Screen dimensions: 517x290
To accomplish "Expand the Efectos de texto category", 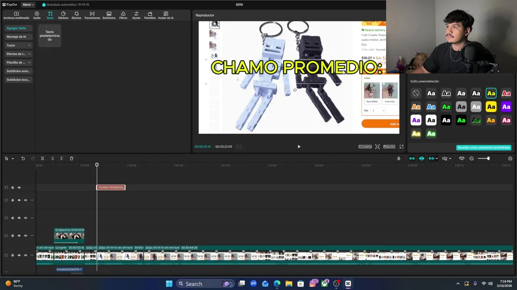I will tap(18, 54).
